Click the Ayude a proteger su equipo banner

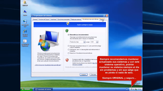pos(70,25)
